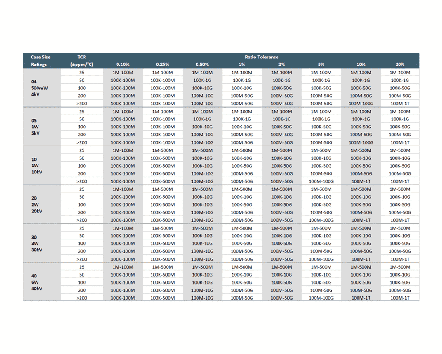Click 100K-100M in case 40 TCR 200 row

point(123,290)
